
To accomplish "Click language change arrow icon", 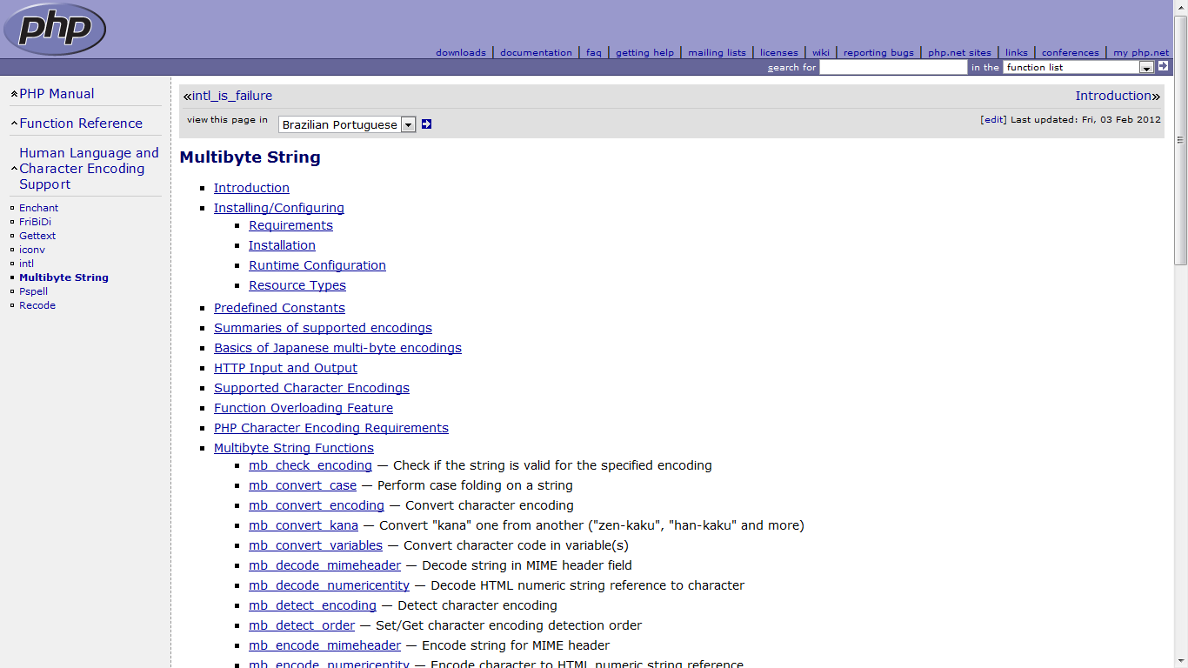I will coord(426,124).
